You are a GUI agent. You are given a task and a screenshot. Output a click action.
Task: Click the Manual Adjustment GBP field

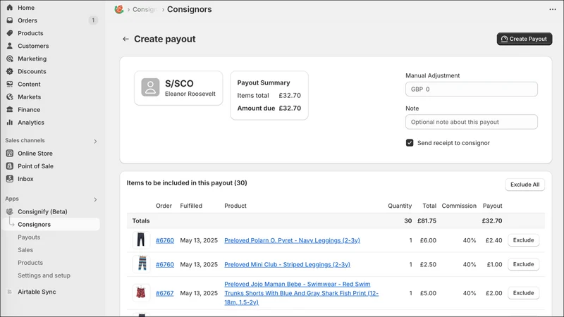click(472, 89)
